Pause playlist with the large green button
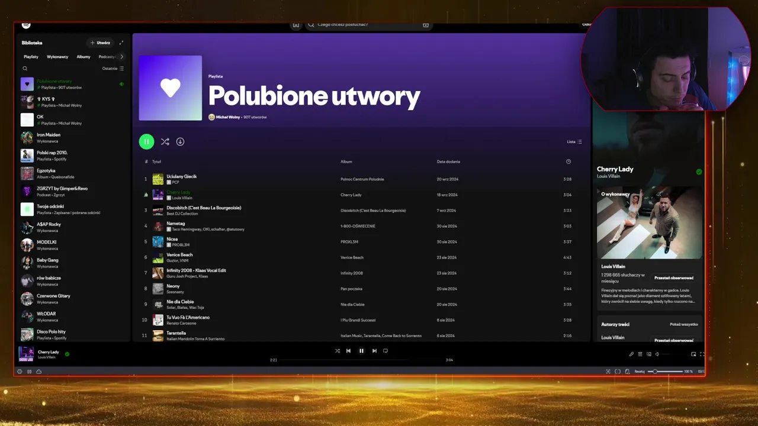This screenshot has height=426, width=758. point(146,141)
